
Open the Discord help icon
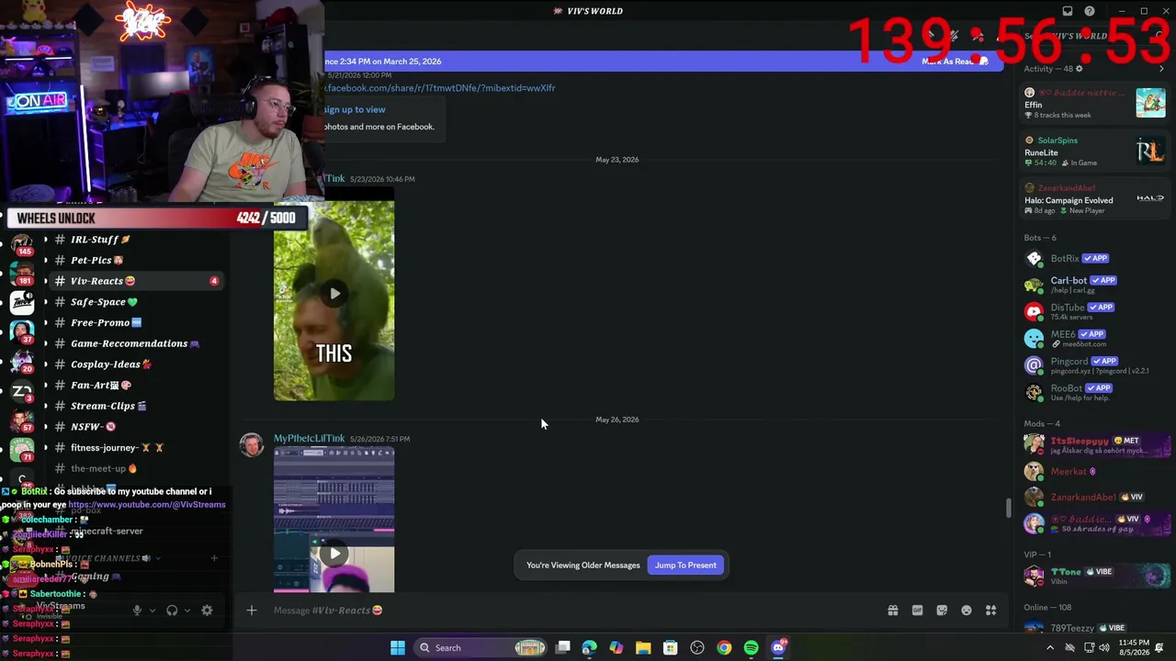click(x=1090, y=11)
